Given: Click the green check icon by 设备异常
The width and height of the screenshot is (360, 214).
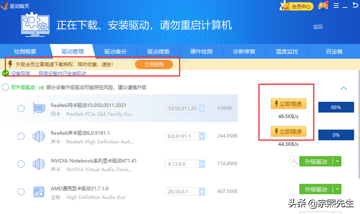Looking at the screenshot, I should (5, 73).
